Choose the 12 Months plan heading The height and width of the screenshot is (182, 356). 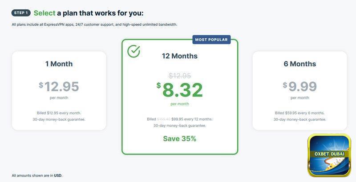[179, 57]
